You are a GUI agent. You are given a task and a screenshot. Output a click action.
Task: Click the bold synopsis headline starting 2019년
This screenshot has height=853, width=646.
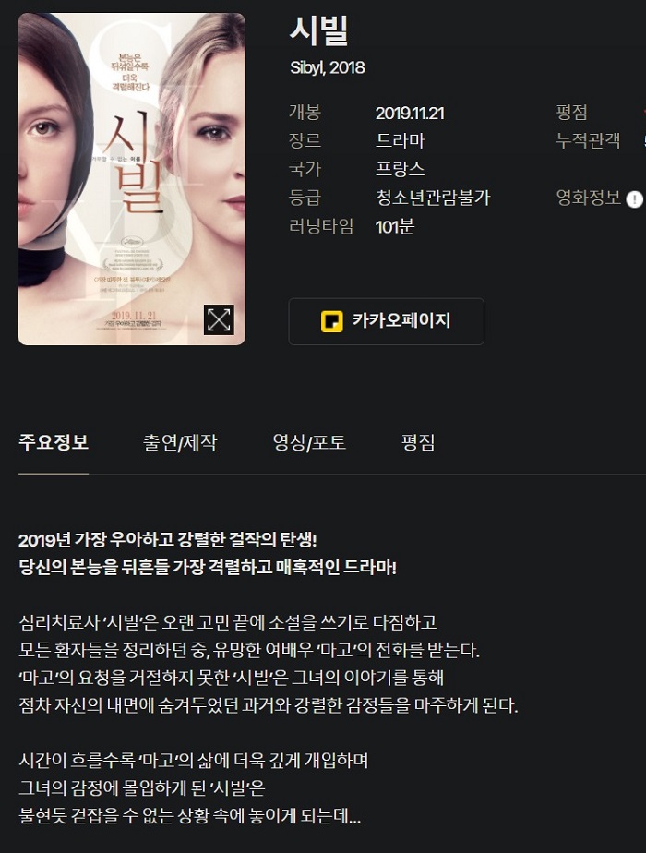pos(168,540)
